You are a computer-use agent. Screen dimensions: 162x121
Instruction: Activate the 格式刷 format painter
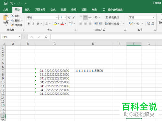tap(17, 25)
